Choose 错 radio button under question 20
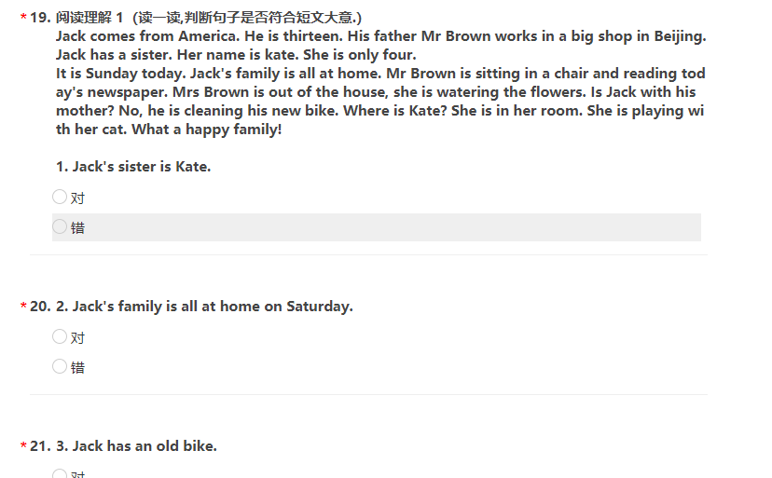This screenshot has width=772, height=478. pos(60,366)
